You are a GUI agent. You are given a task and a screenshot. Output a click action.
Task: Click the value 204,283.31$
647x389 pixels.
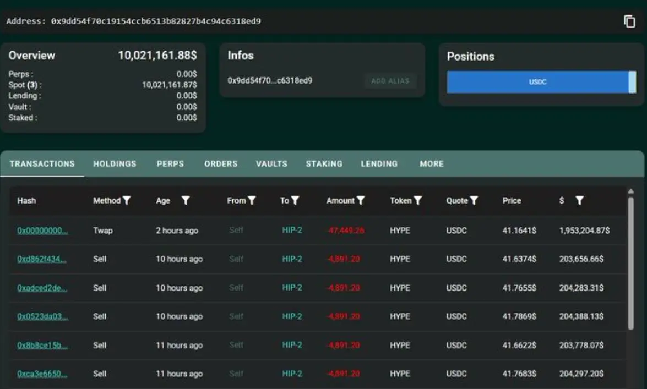581,288
